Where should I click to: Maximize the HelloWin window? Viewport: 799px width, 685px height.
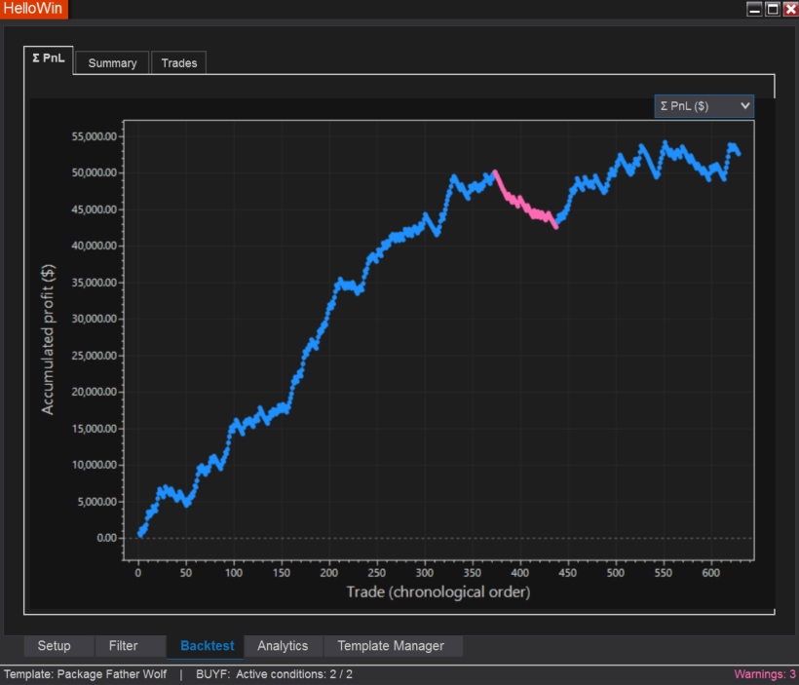(x=773, y=9)
